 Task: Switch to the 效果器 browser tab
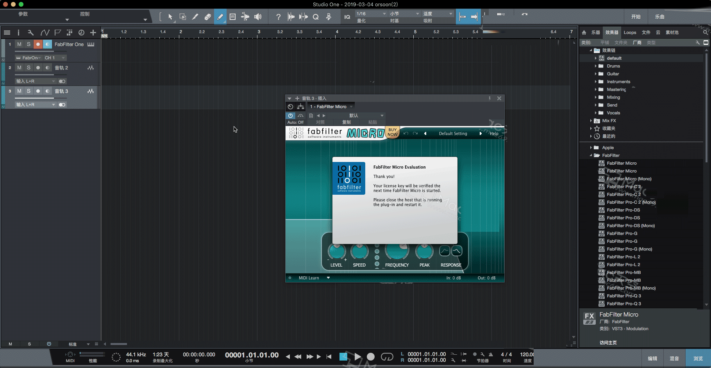[612, 32]
